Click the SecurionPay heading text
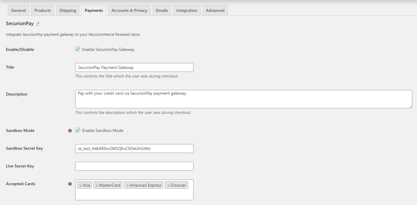This screenshot has width=417, height=205. 20,24
